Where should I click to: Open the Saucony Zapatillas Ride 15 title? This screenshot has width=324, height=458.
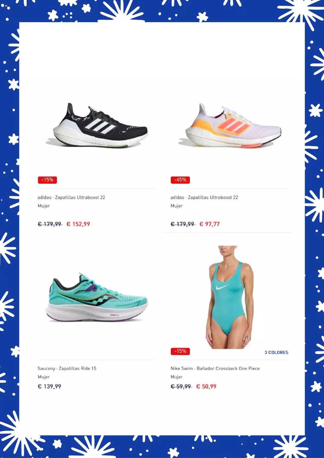click(67, 368)
